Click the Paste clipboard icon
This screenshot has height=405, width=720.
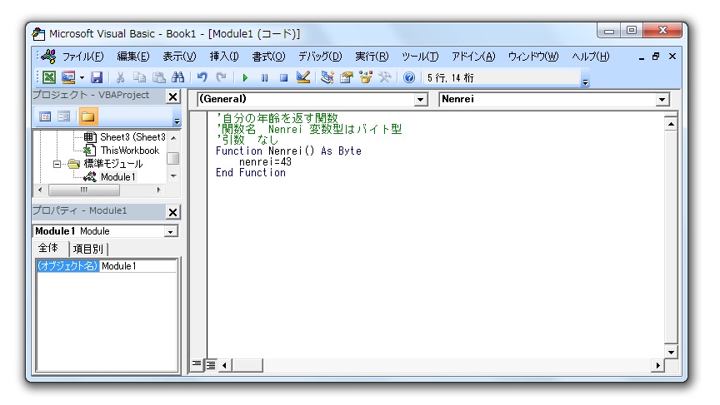(x=159, y=77)
